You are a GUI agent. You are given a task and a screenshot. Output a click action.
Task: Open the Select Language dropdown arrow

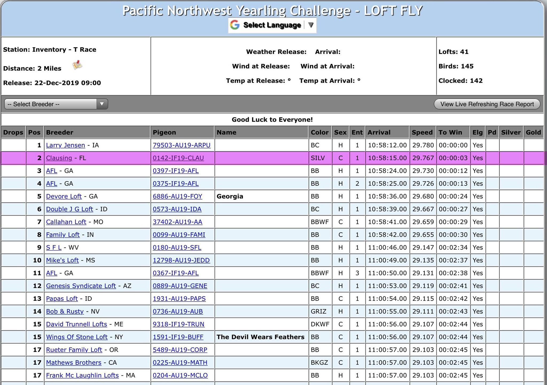pyautogui.click(x=310, y=25)
